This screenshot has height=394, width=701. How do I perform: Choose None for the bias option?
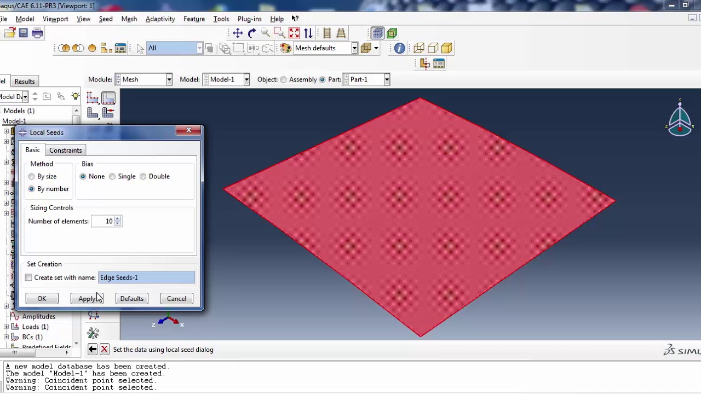pos(83,176)
